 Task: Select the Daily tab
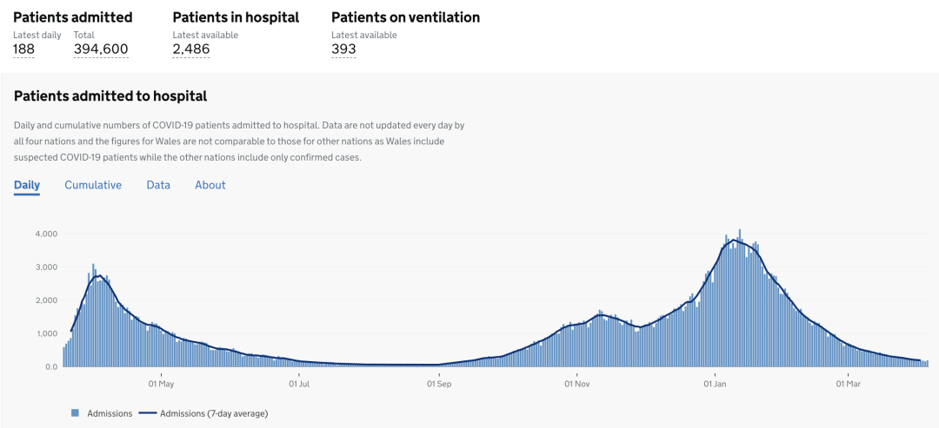tap(27, 185)
